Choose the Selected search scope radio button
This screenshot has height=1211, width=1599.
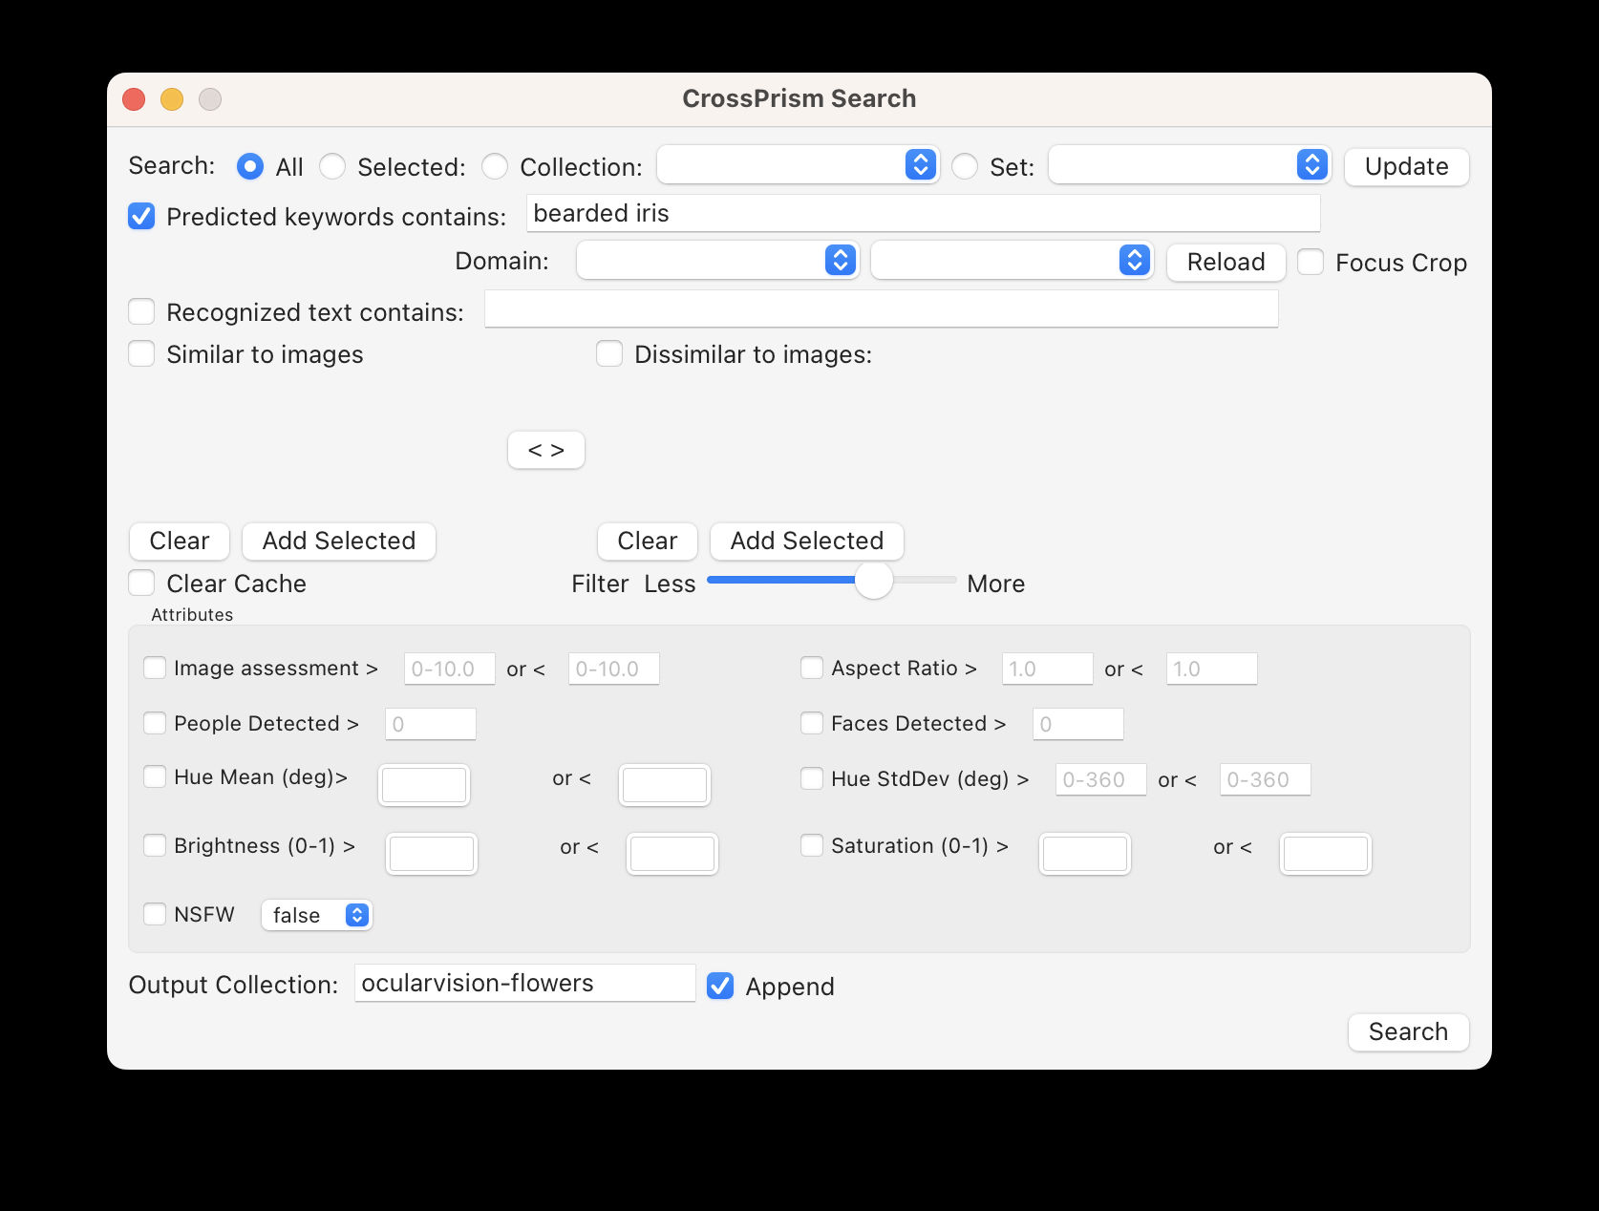point(332,166)
